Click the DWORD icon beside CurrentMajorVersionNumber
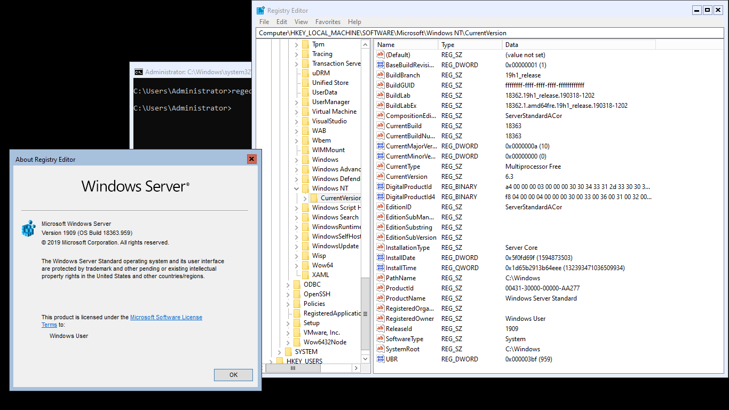 381,146
